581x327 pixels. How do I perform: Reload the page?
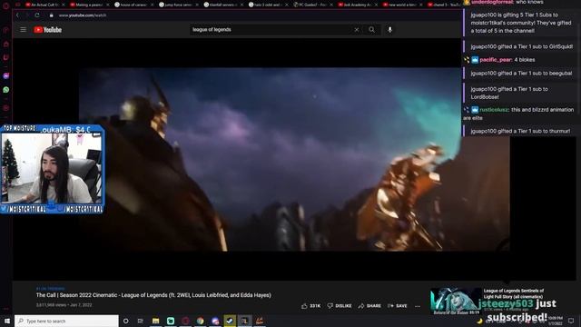point(37,15)
